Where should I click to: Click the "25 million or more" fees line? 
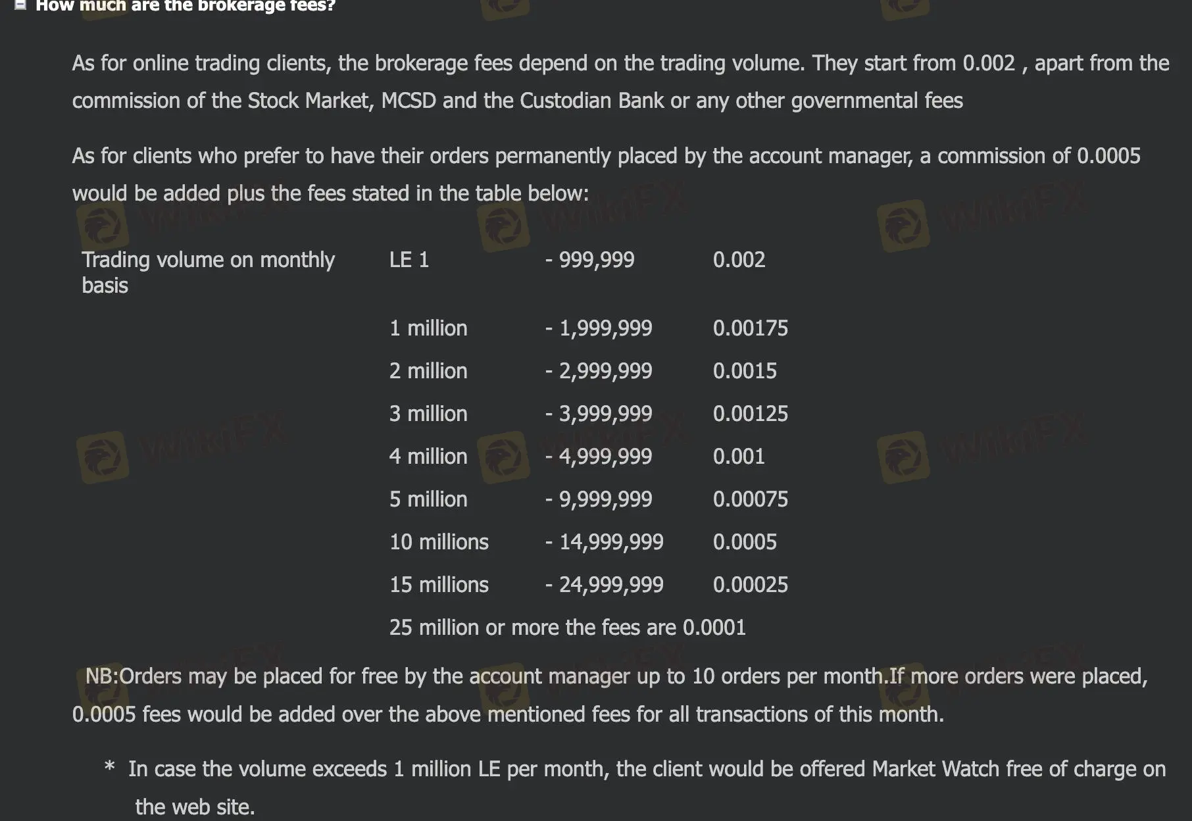[567, 628]
